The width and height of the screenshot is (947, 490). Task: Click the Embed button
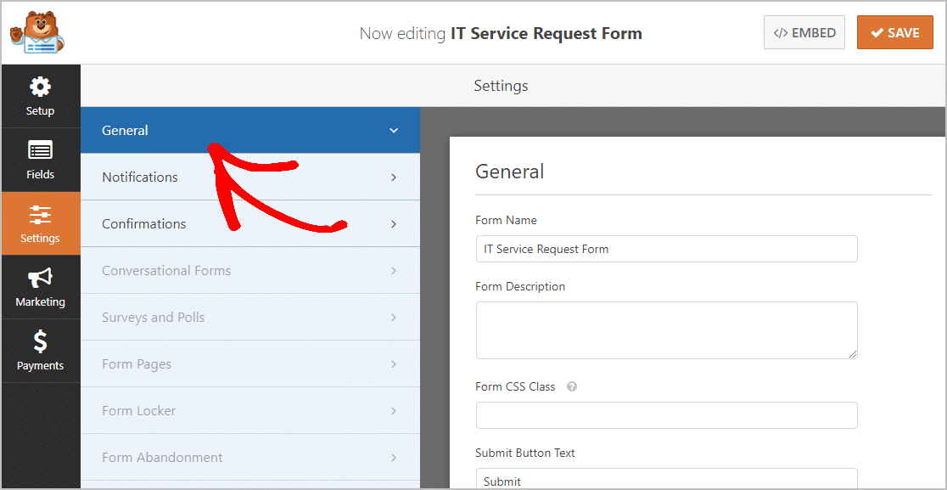click(804, 32)
